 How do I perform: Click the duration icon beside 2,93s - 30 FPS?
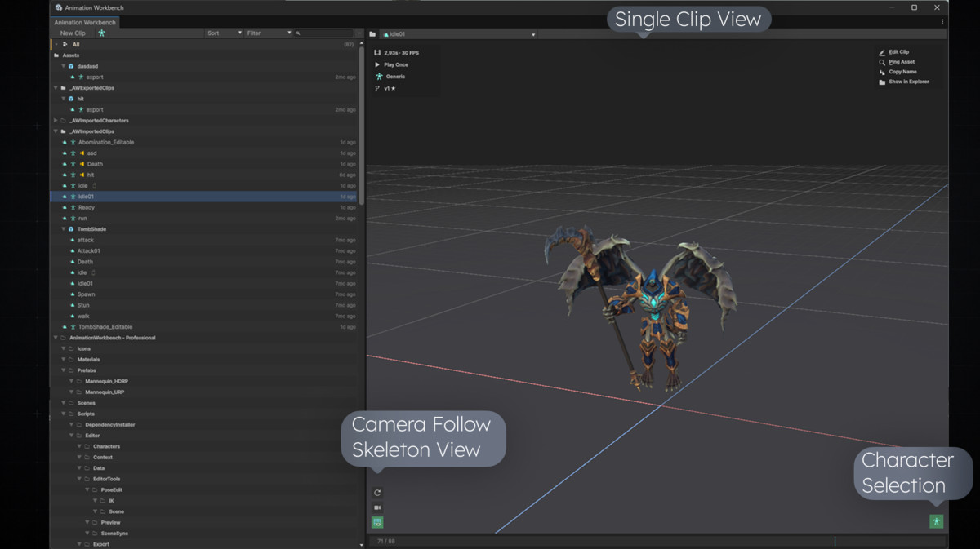377,52
